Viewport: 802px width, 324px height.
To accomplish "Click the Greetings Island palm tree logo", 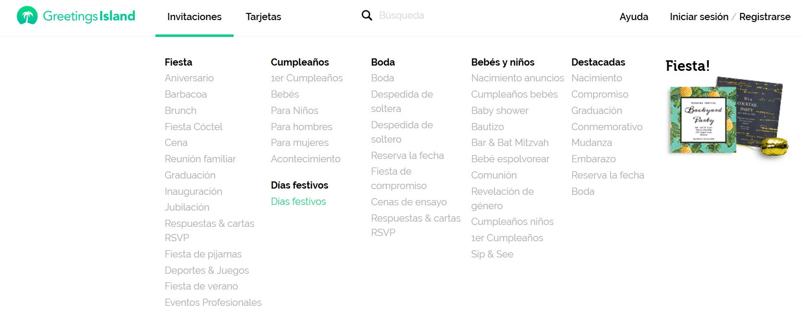I will click(27, 16).
